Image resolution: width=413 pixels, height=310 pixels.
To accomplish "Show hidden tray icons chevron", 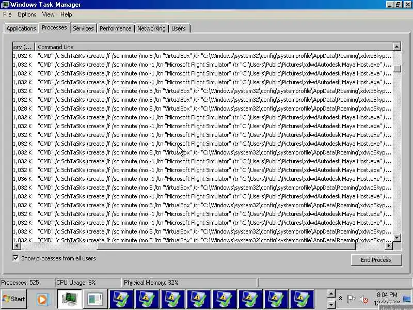I will pyautogui.click(x=340, y=299).
